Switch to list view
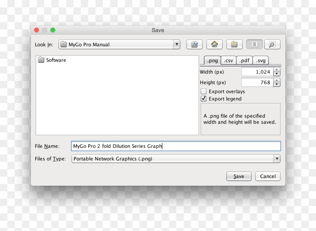The height and width of the screenshot is (231, 316). [254, 45]
